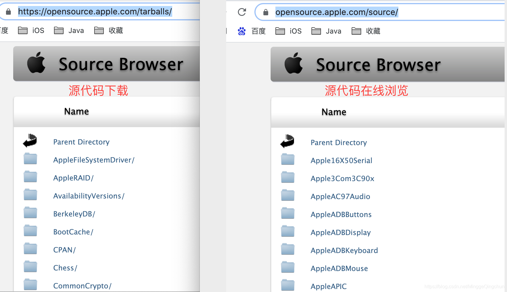Click the Apple logo on the left Source Browser banner
Screen dimensions: 507x292
pos(37,64)
